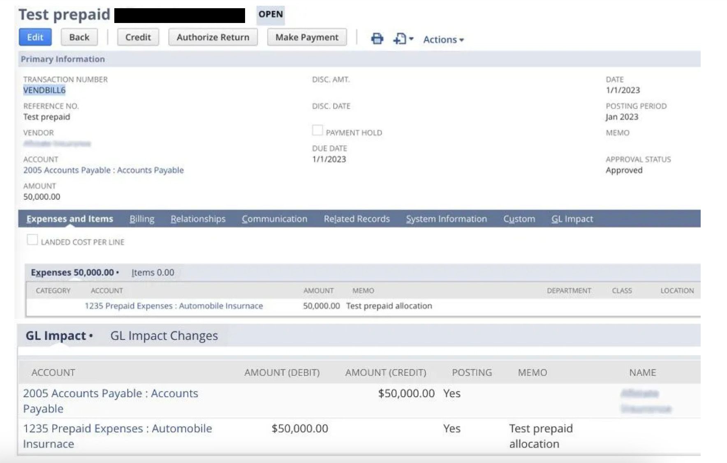Switch to the System Information tab
This screenshot has height=463, width=727.
pos(446,219)
